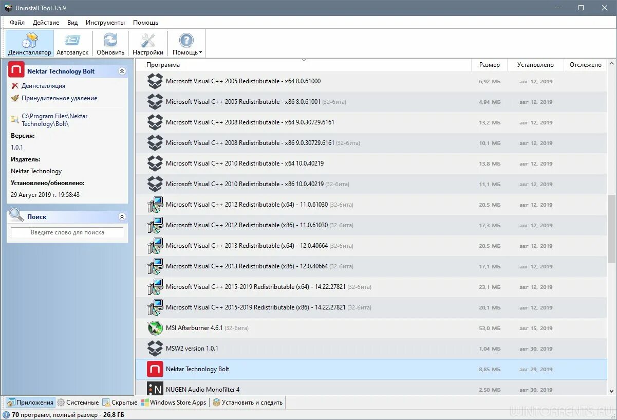The height and width of the screenshot is (420, 617).
Task: Open the Файл menu
Action: tap(17, 23)
